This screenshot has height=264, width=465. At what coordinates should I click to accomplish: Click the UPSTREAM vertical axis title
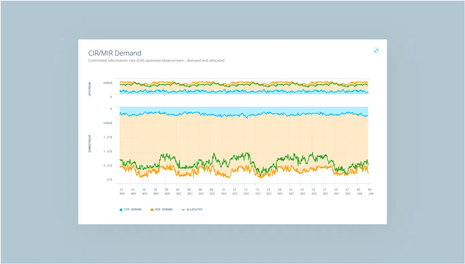coord(90,89)
